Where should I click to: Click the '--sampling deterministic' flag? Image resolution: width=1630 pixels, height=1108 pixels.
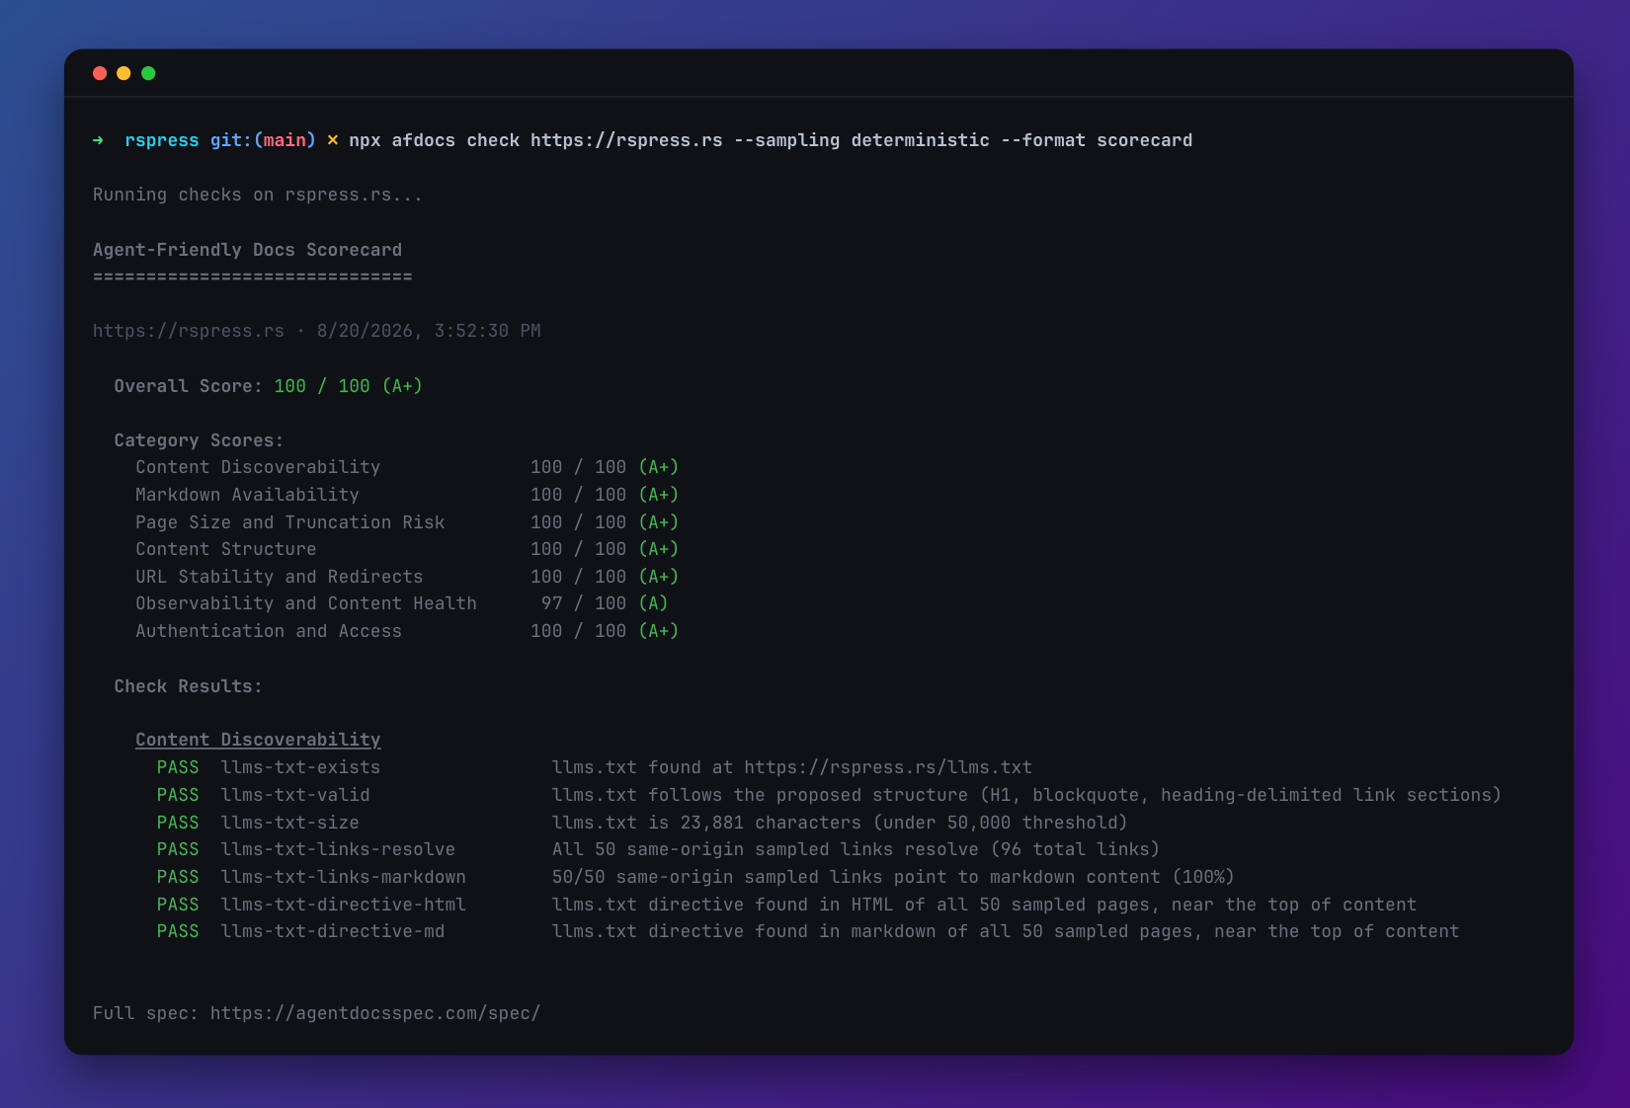click(861, 140)
